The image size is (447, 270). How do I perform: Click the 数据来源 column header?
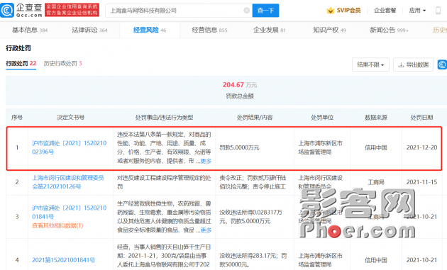click(x=376, y=118)
